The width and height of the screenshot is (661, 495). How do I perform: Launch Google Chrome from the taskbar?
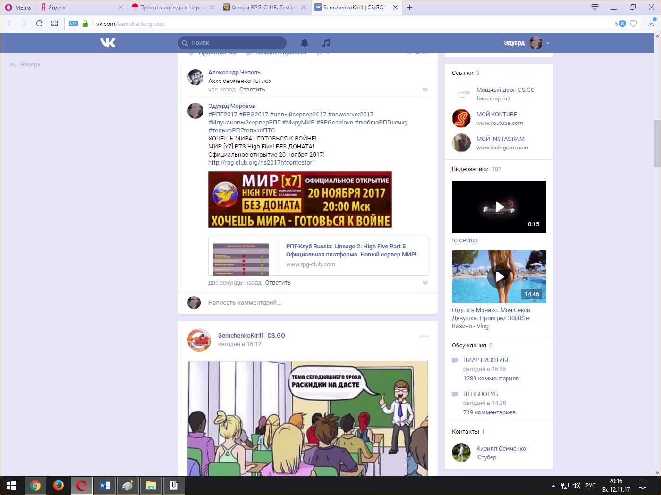point(35,486)
